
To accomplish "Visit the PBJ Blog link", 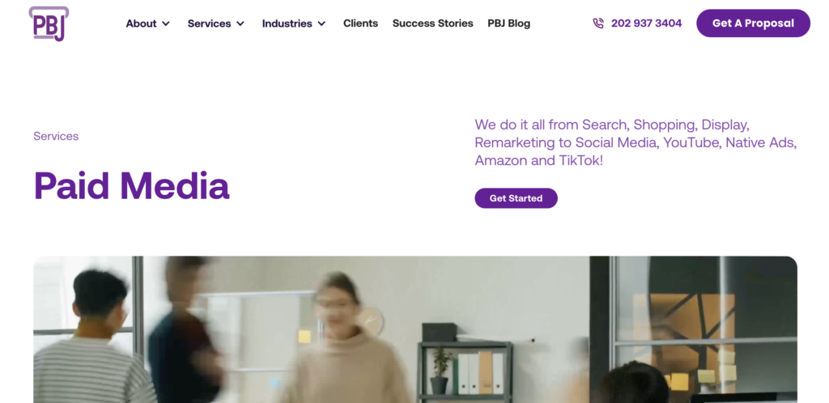I will point(508,23).
